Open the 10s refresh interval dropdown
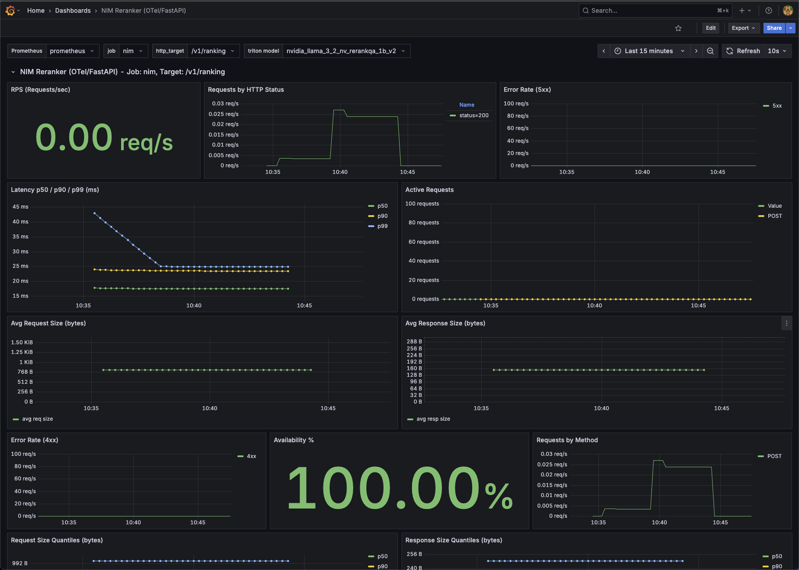 coord(777,51)
